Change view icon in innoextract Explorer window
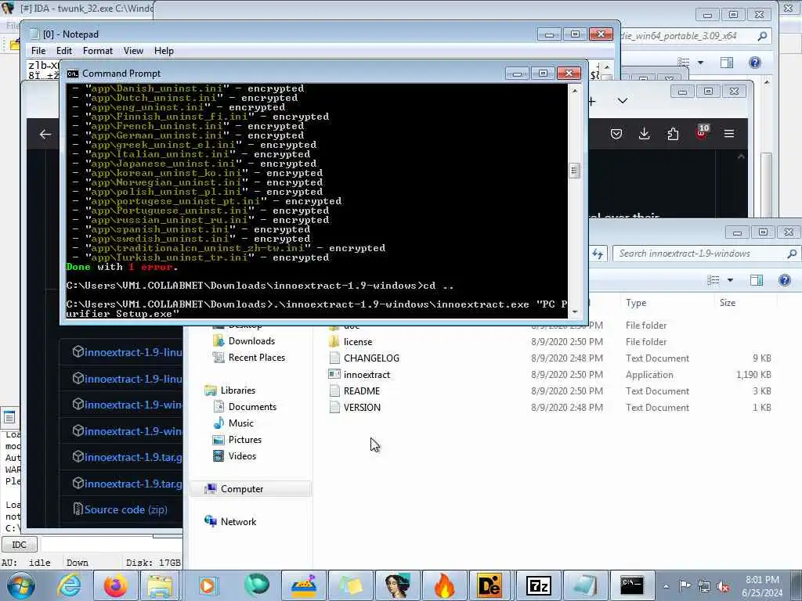802x601 pixels. click(x=713, y=280)
